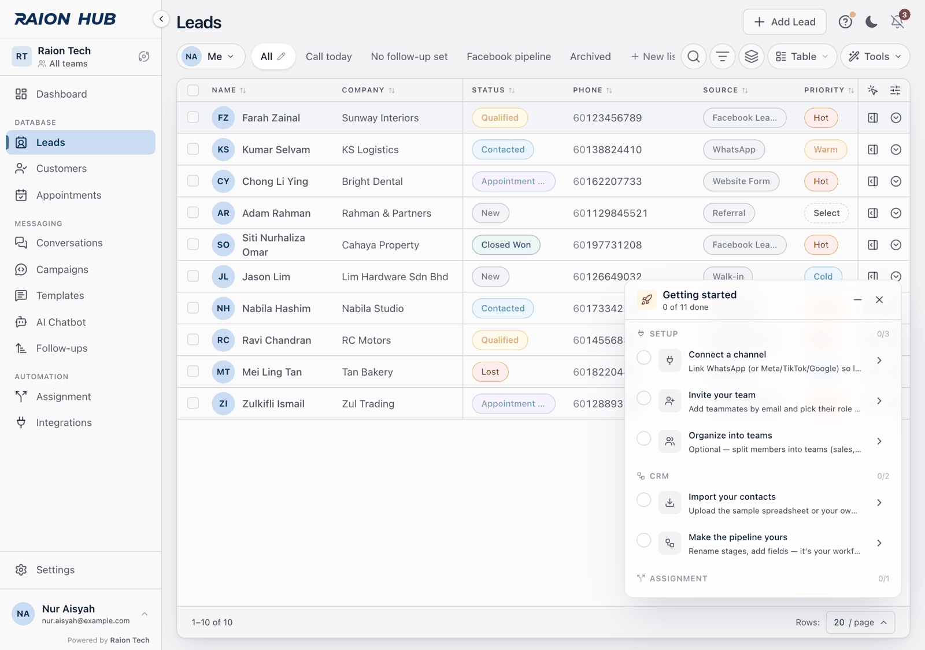Open the filter lines icon in toolbar
The height and width of the screenshot is (650, 925).
pyautogui.click(x=723, y=57)
